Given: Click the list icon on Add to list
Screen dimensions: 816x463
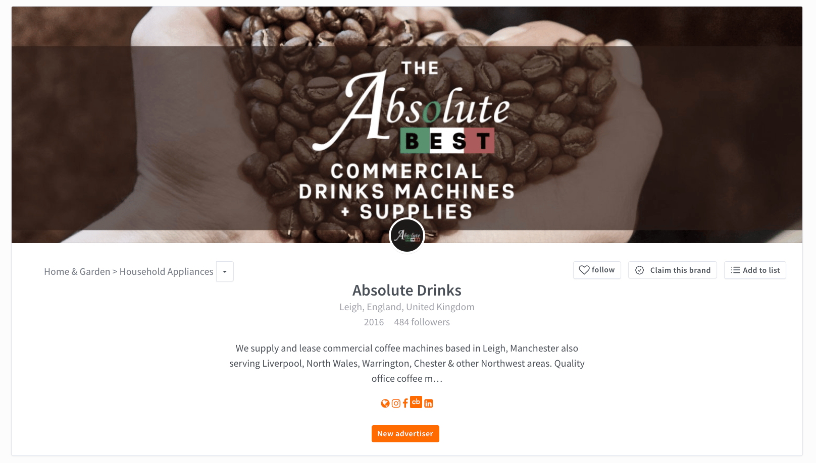Looking at the screenshot, I should point(736,270).
